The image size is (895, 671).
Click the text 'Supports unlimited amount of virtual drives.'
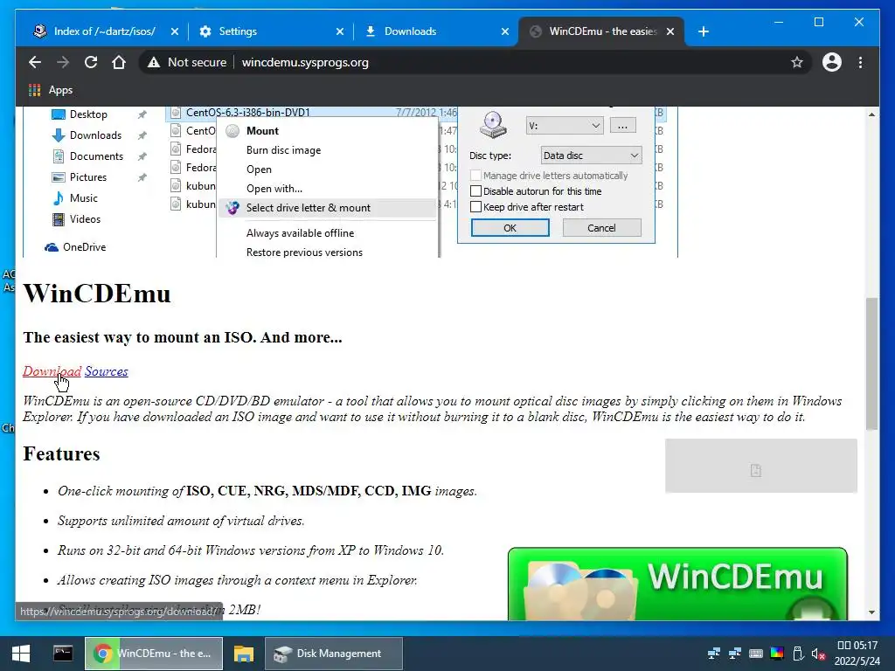tap(181, 521)
